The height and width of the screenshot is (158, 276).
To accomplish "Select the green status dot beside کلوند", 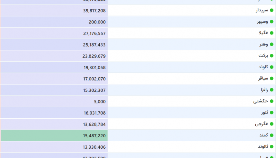I will pyautogui.click(x=272, y=67).
